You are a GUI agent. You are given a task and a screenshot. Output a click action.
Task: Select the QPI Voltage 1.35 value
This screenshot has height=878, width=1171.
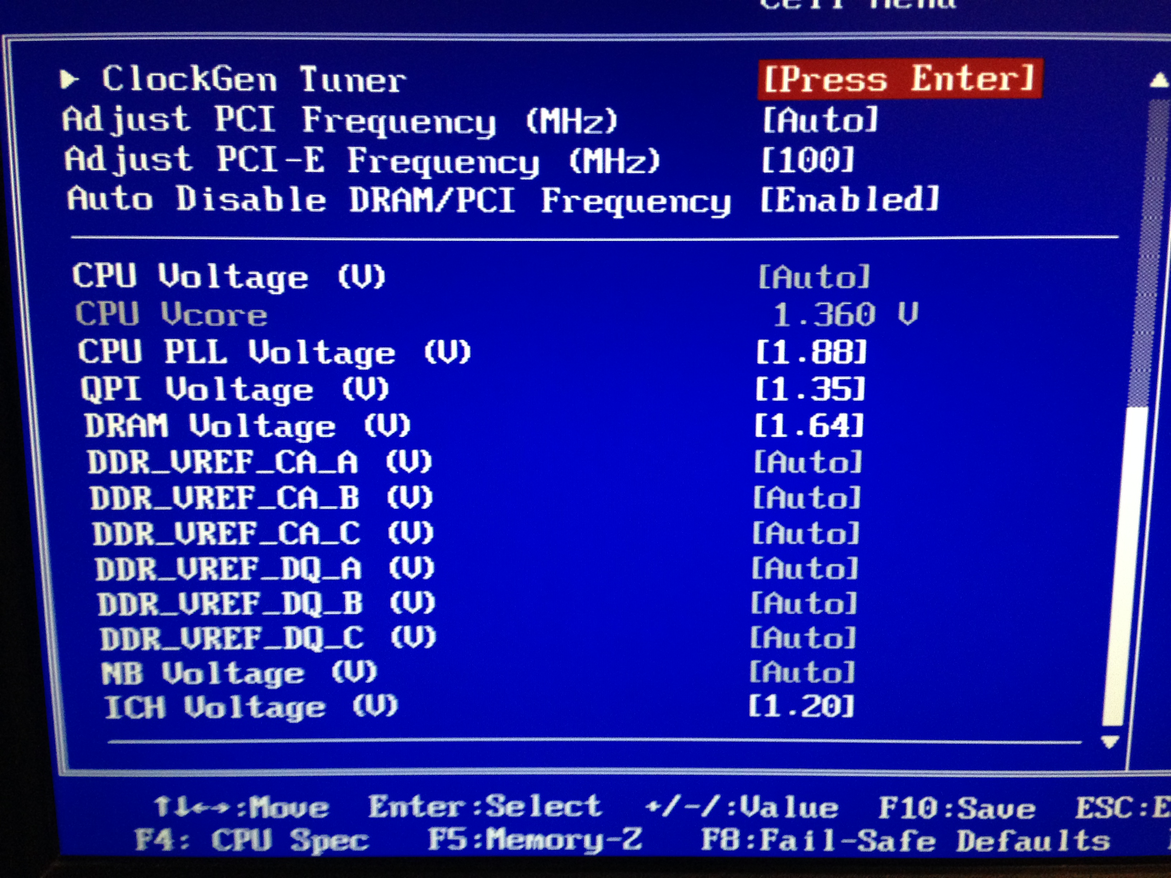(810, 389)
